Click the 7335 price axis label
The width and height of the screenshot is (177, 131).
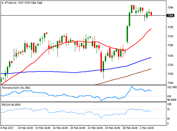[170, 27]
